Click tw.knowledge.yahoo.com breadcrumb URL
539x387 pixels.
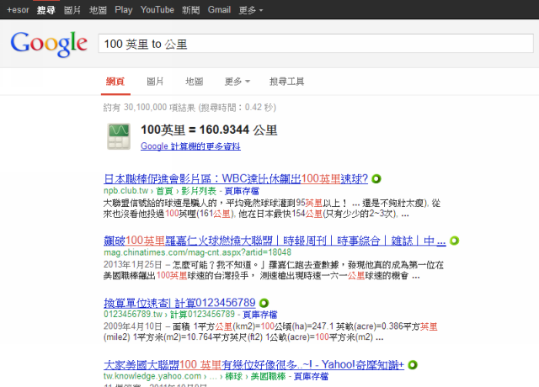[x=195, y=376]
